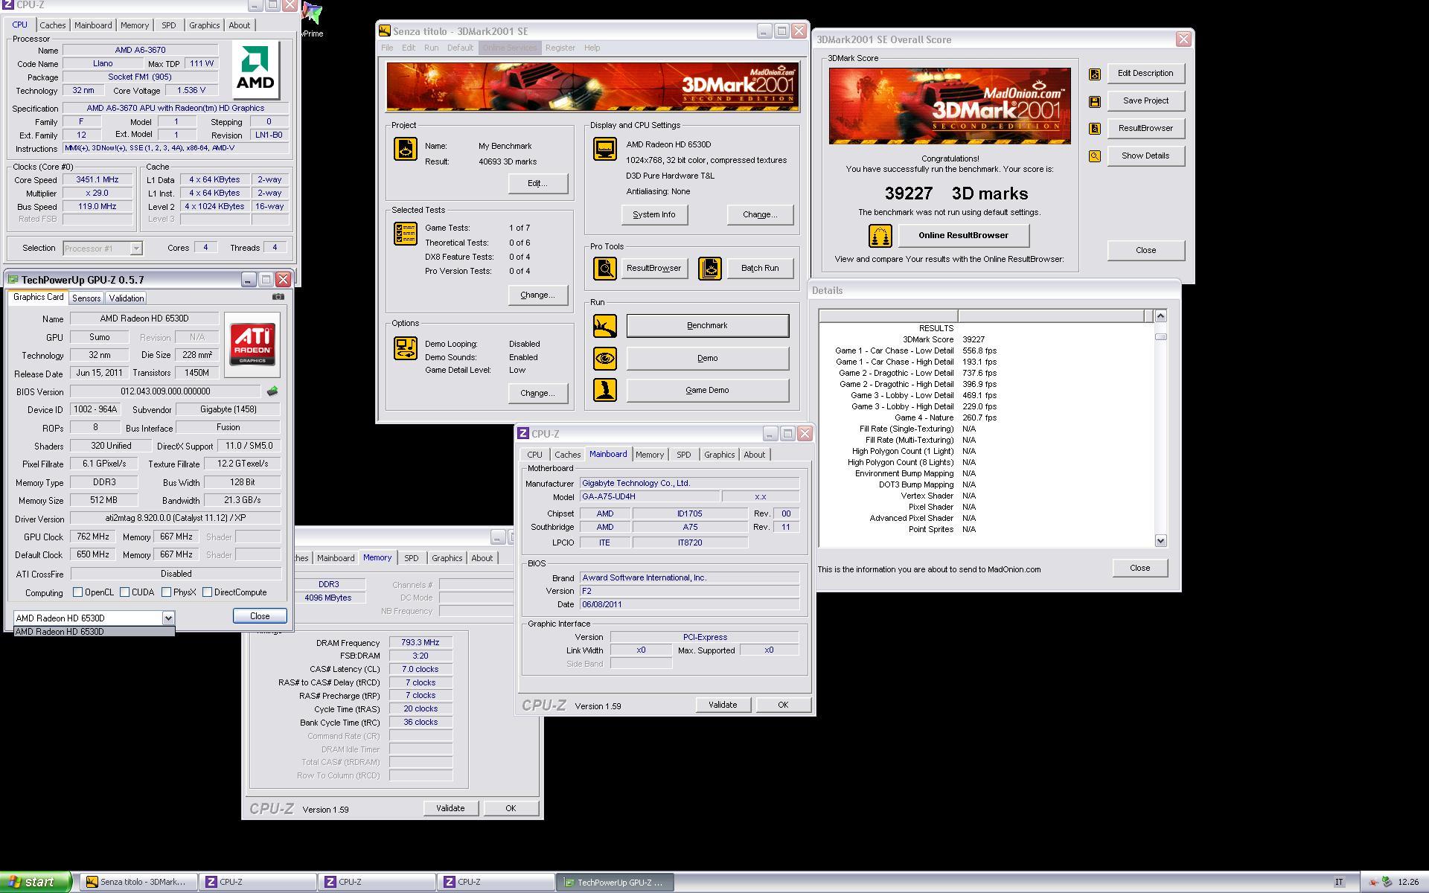Open the Help menu in 3DMark2001

tap(592, 48)
